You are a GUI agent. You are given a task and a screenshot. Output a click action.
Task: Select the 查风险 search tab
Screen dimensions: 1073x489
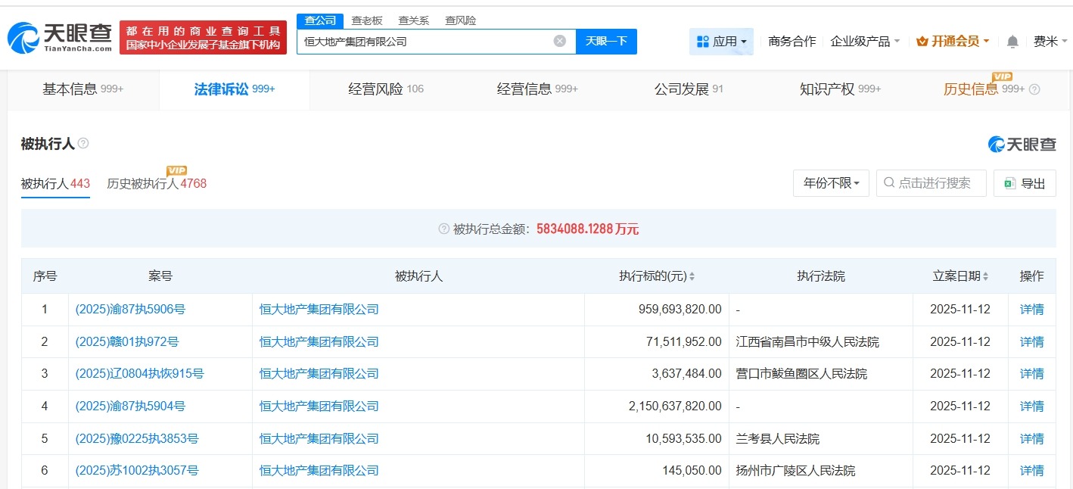point(460,20)
